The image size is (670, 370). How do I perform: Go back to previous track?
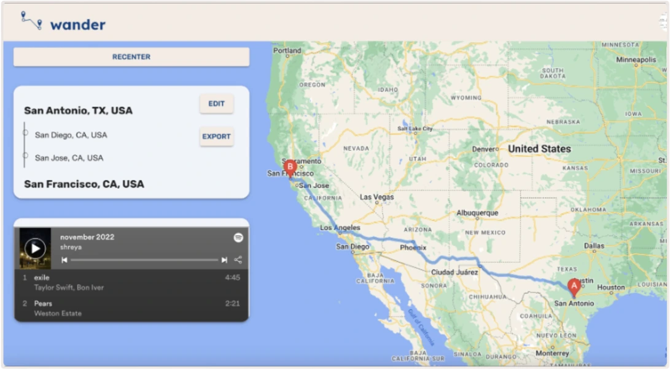coord(64,260)
